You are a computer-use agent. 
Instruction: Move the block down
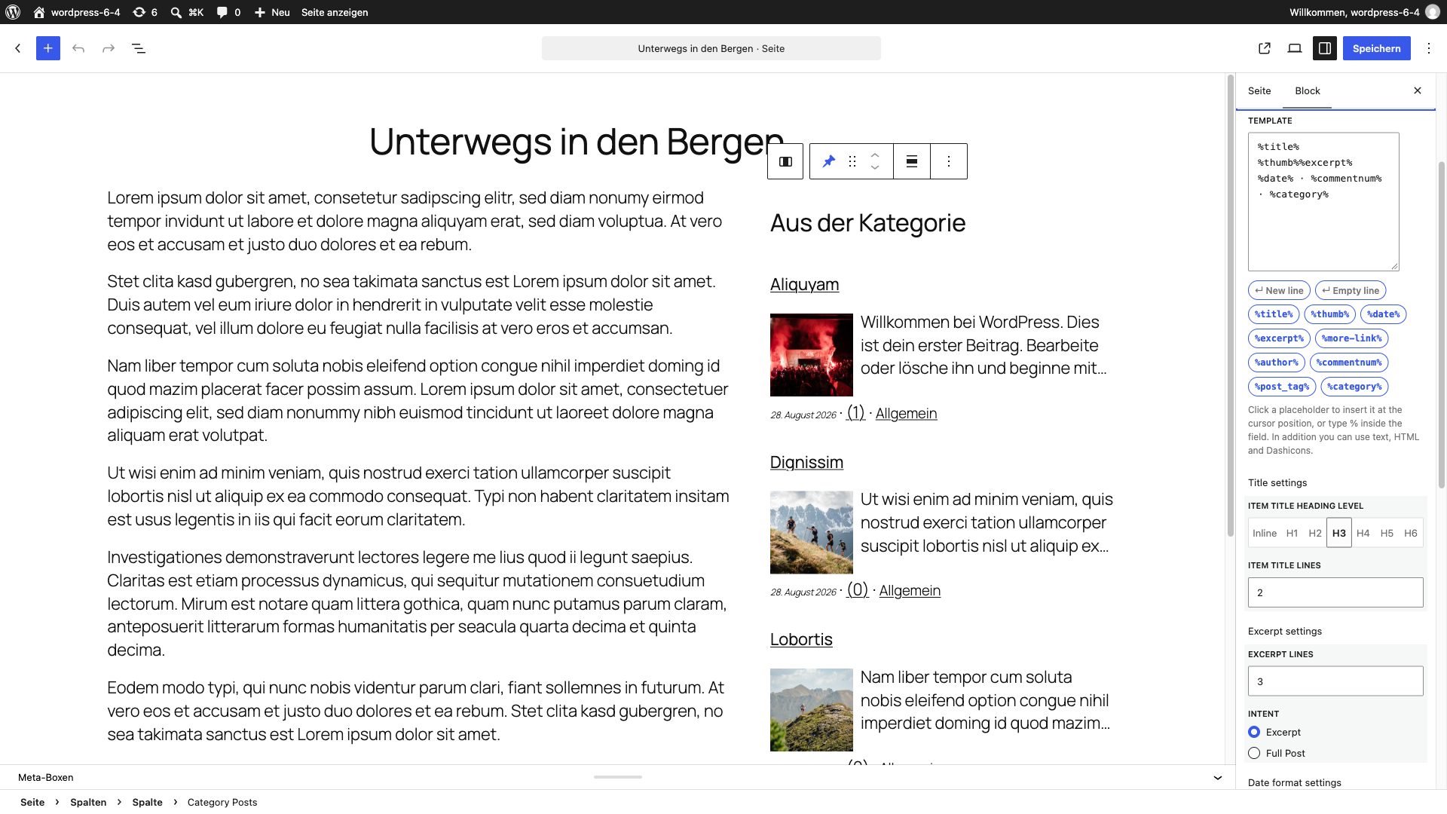[x=875, y=168]
